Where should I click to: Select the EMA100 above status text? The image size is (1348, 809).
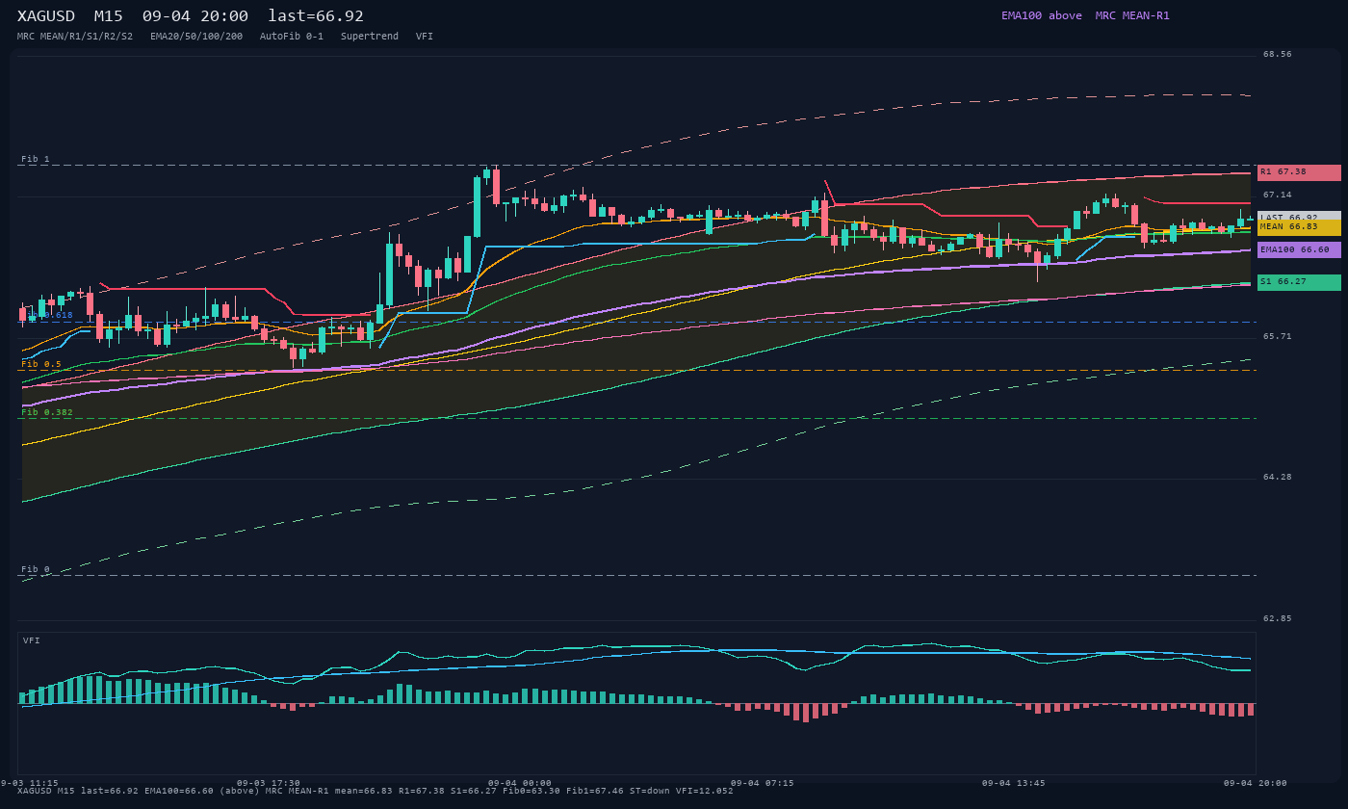click(1042, 15)
